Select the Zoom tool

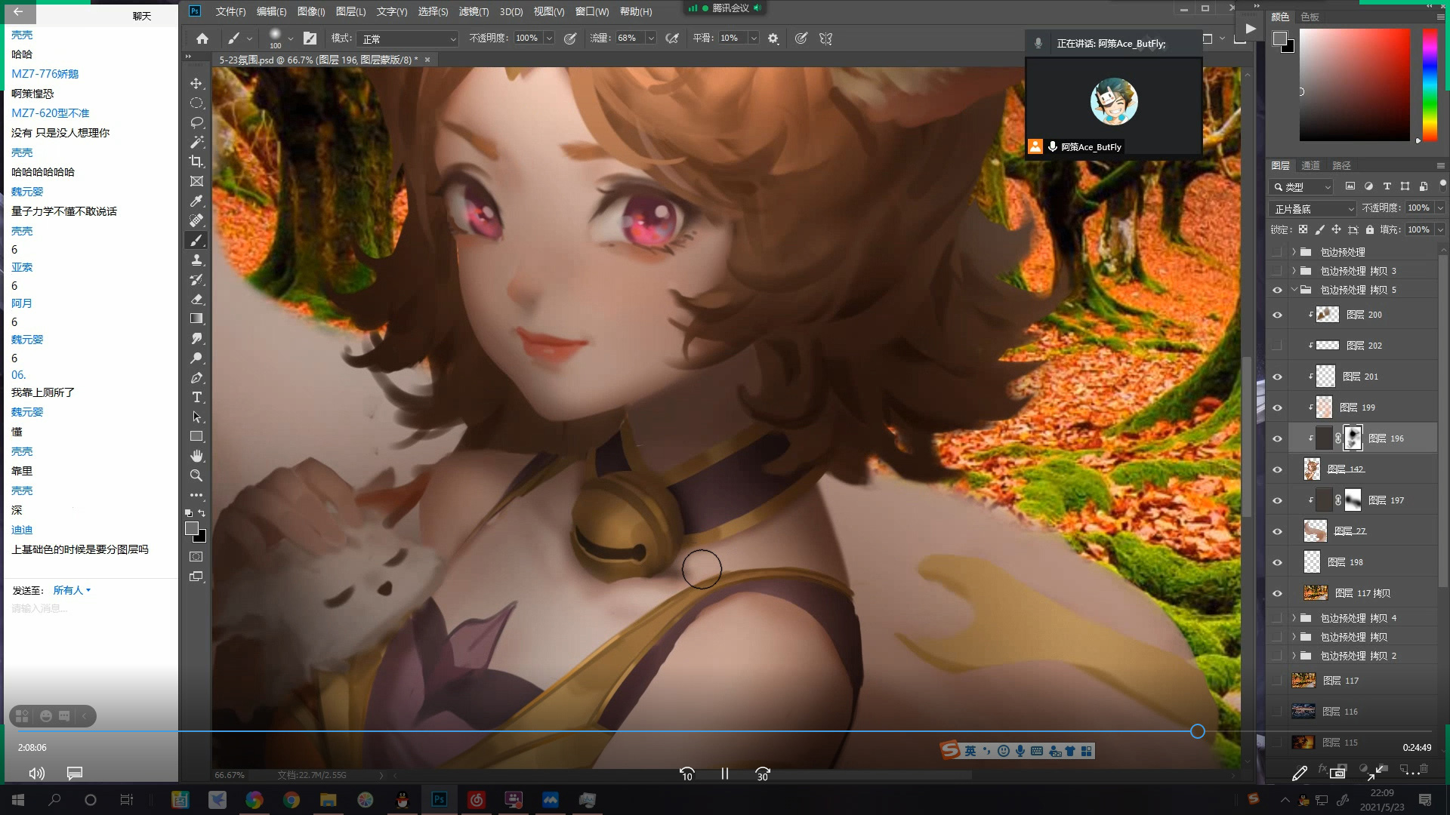(196, 475)
